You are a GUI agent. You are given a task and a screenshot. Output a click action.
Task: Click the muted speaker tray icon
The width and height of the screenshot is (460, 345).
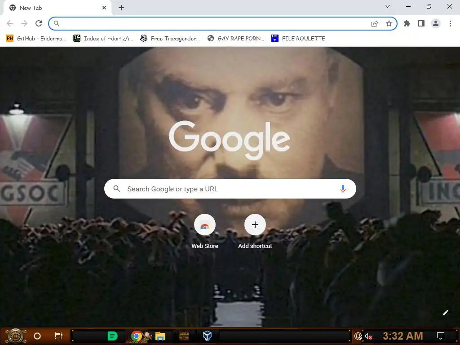(x=368, y=336)
